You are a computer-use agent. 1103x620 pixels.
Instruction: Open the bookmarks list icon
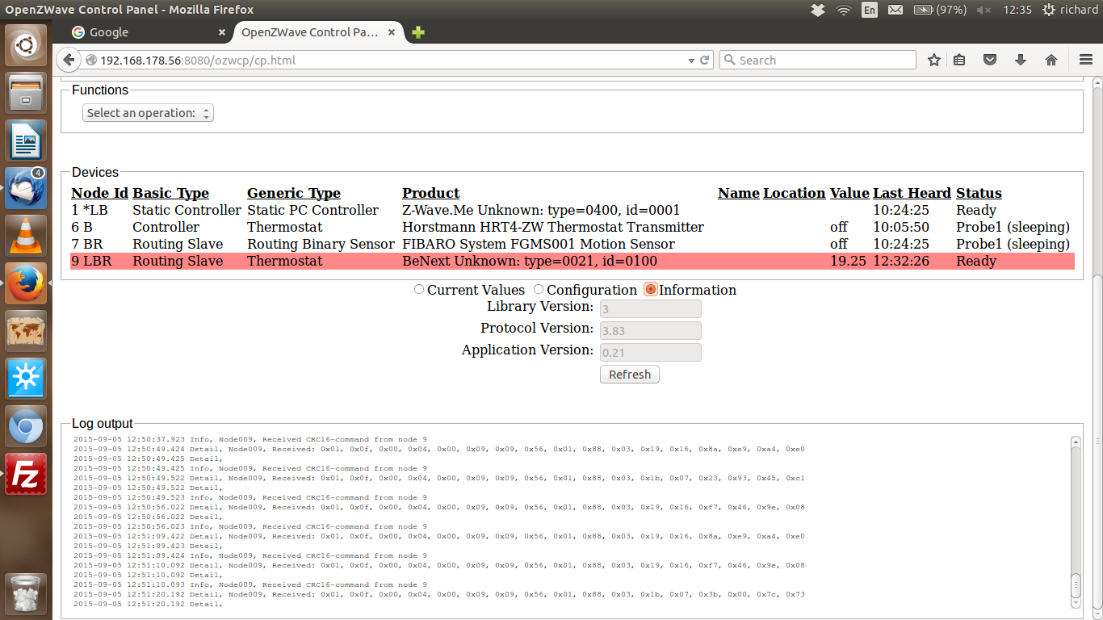[x=959, y=60]
